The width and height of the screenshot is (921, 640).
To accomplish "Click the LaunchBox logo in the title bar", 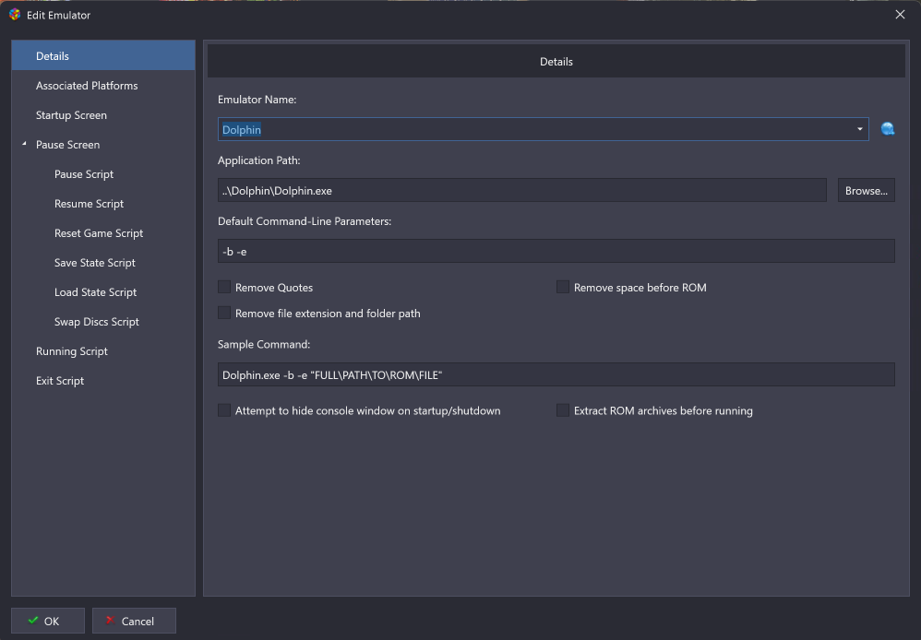I will click(15, 15).
